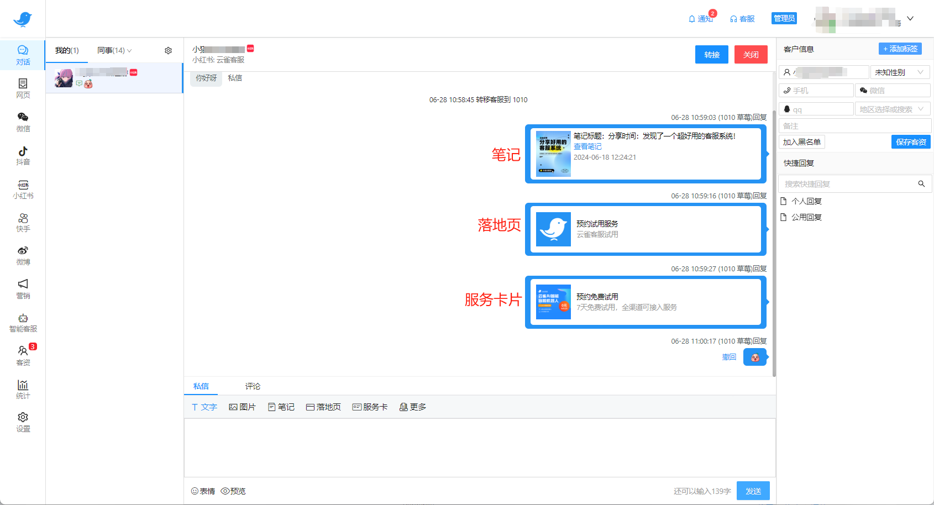Open the 抖音 (Douyin) sidebar section
The width and height of the screenshot is (934, 505).
pos(23,155)
